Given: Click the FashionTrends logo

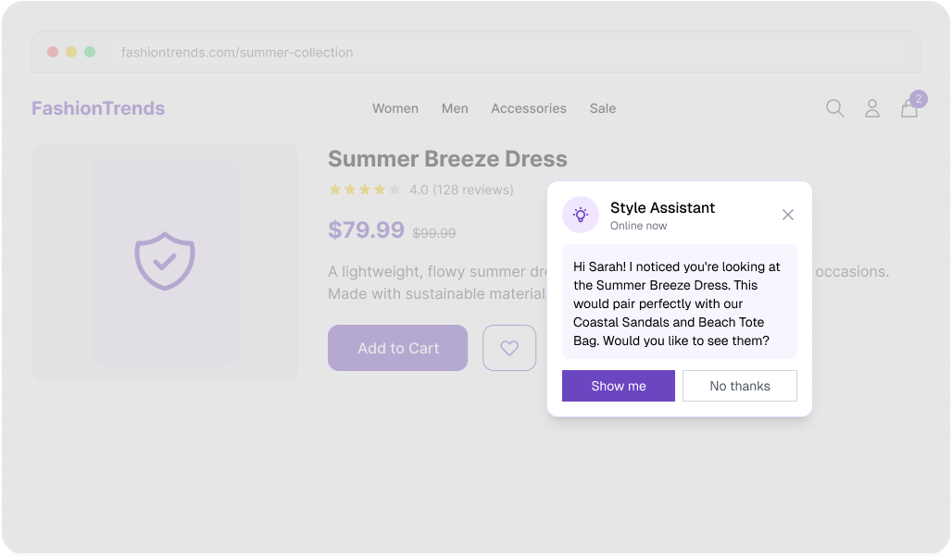Looking at the screenshot, I should pos(97,108).
